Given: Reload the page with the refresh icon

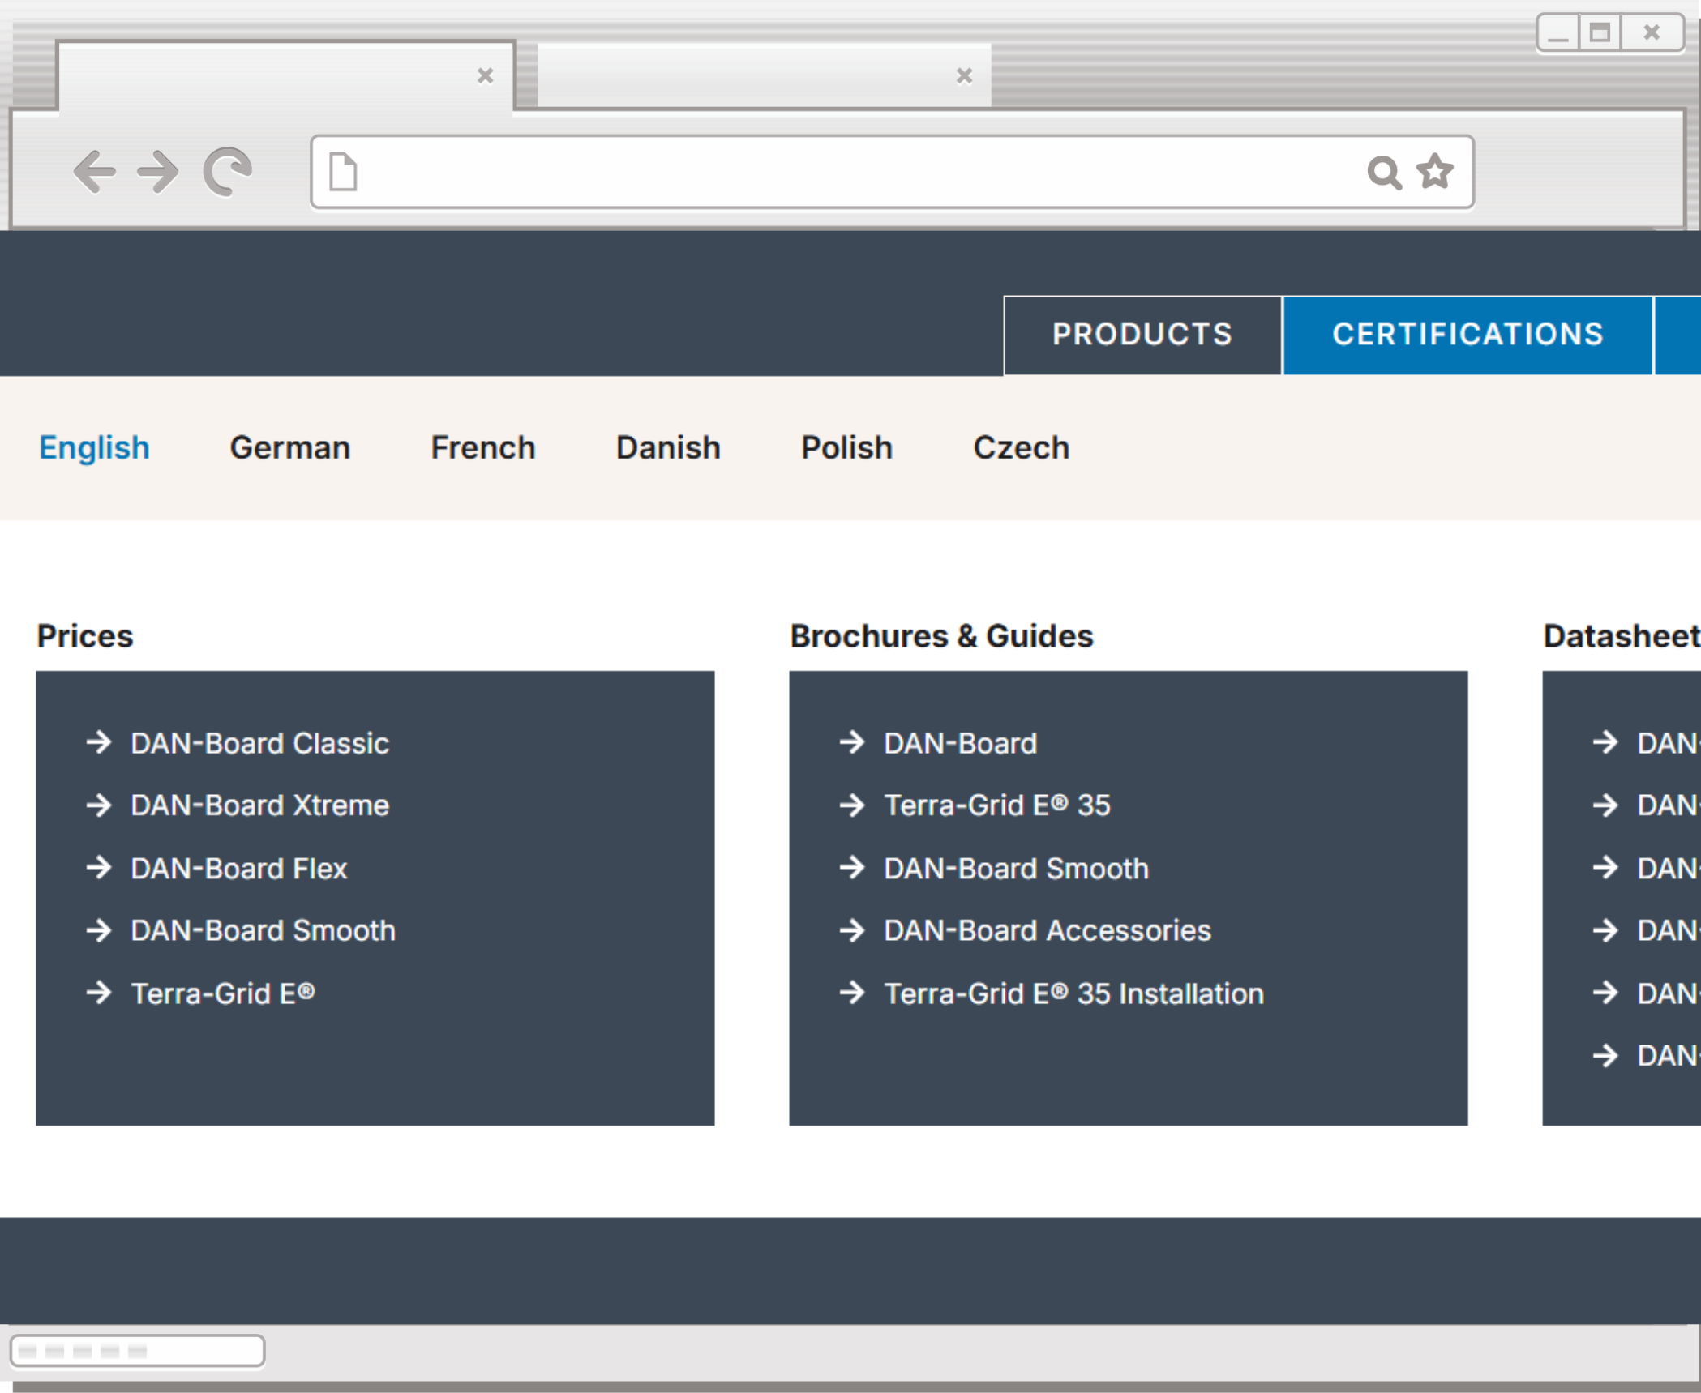Looking at the screenshot, I should click(x=227, y=172).
